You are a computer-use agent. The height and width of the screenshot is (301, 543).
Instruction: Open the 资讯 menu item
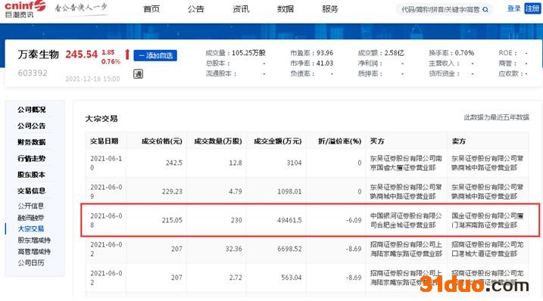241,9
